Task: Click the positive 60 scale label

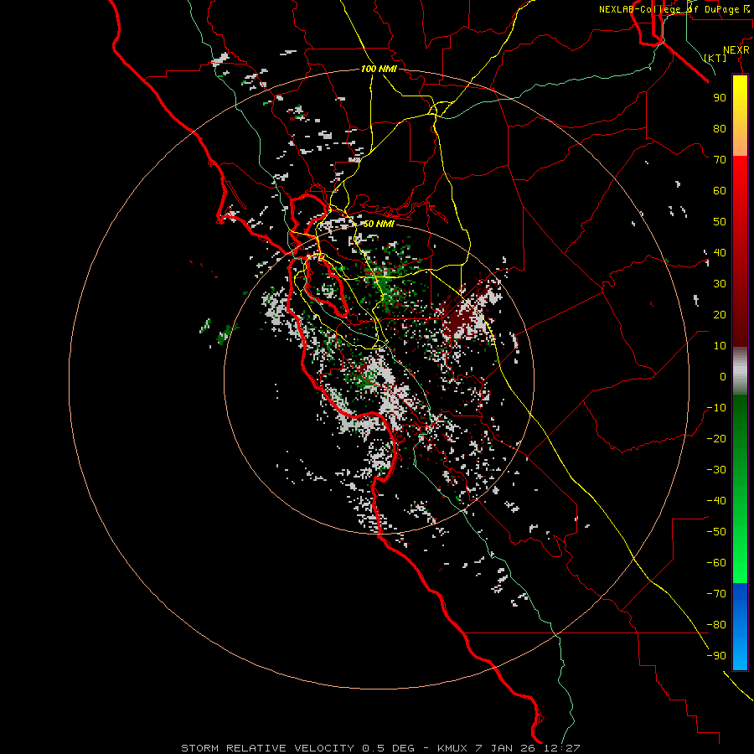Action: [720, 191]
